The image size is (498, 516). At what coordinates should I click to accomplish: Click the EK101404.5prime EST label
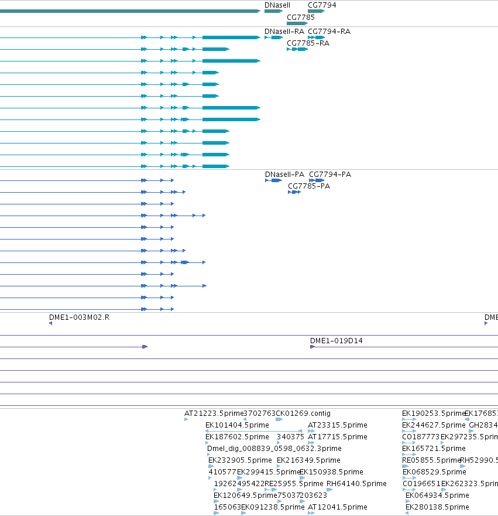237,425
